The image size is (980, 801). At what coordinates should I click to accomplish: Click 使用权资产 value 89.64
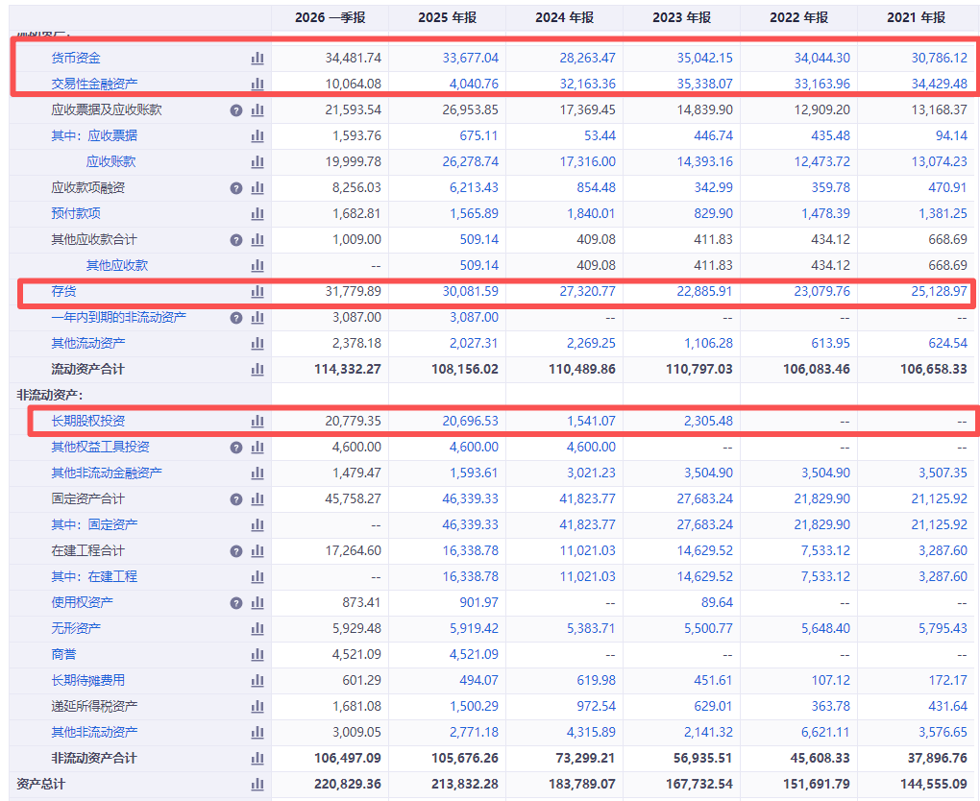pyautogui.click(x=717, y=603)
